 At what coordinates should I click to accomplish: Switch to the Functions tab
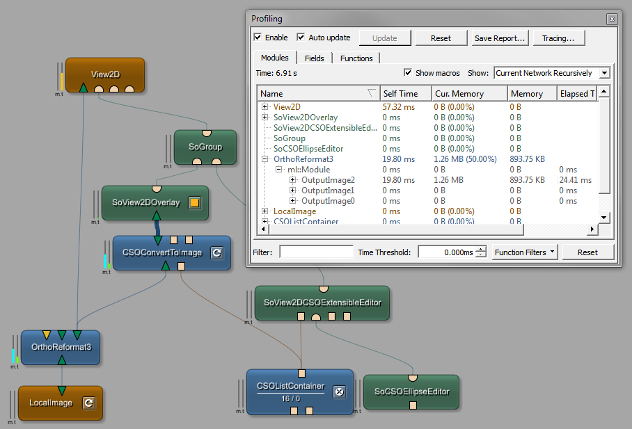356,58
